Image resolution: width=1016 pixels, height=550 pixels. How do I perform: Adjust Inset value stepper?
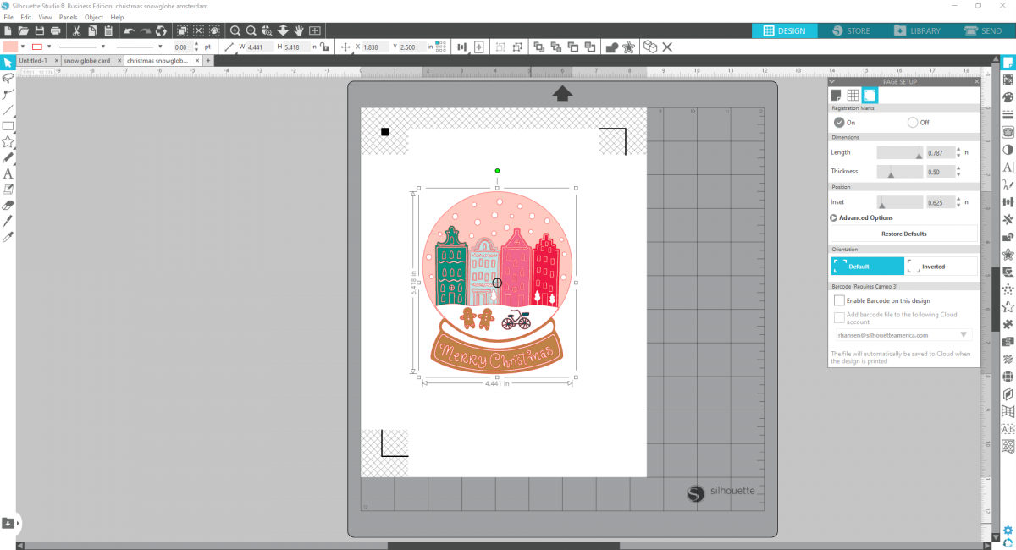[x=958, y=202]
